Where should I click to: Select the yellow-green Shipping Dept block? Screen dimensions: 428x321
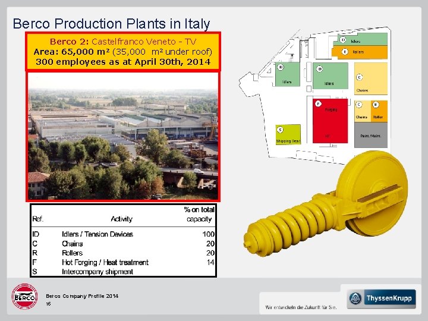pos(288,134)
